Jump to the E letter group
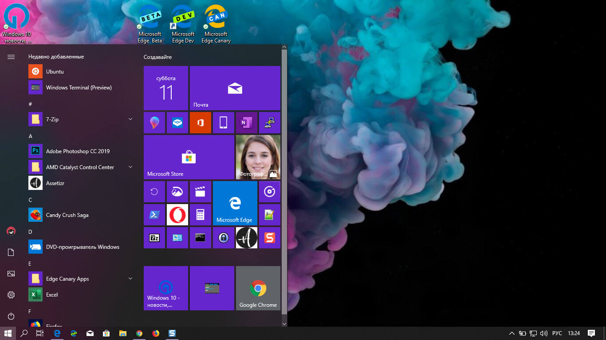Screen dimensions: 606x340 pyautogui.click(x=30, y=264)
